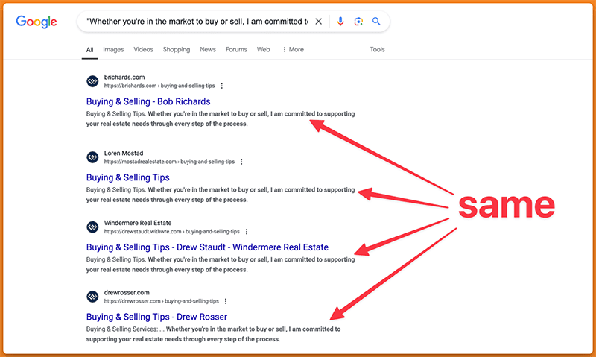Image resolution: width=596 pixels, height=357 pixels.
Task: Open Buying & Selling Tips - Drew Staudt link
Action: (x=207, y=247)
